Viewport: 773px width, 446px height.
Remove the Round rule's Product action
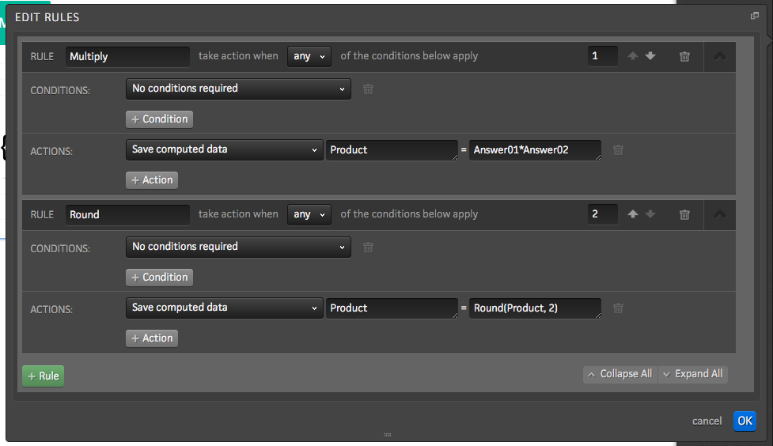tap(618, 308)
